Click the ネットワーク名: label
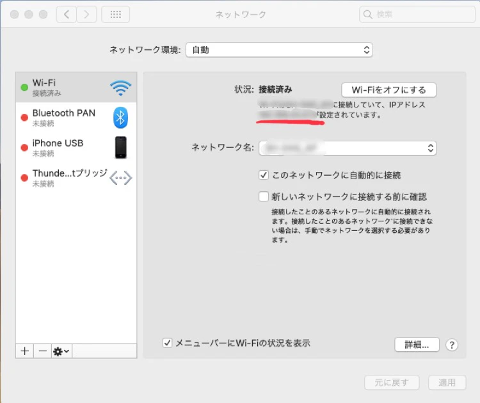Viewport: 480px width, 403px height. pos(223,148)
